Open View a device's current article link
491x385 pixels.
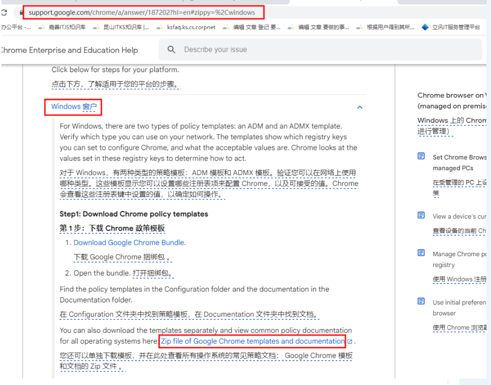pyautogui.click(x=459, y=216)
